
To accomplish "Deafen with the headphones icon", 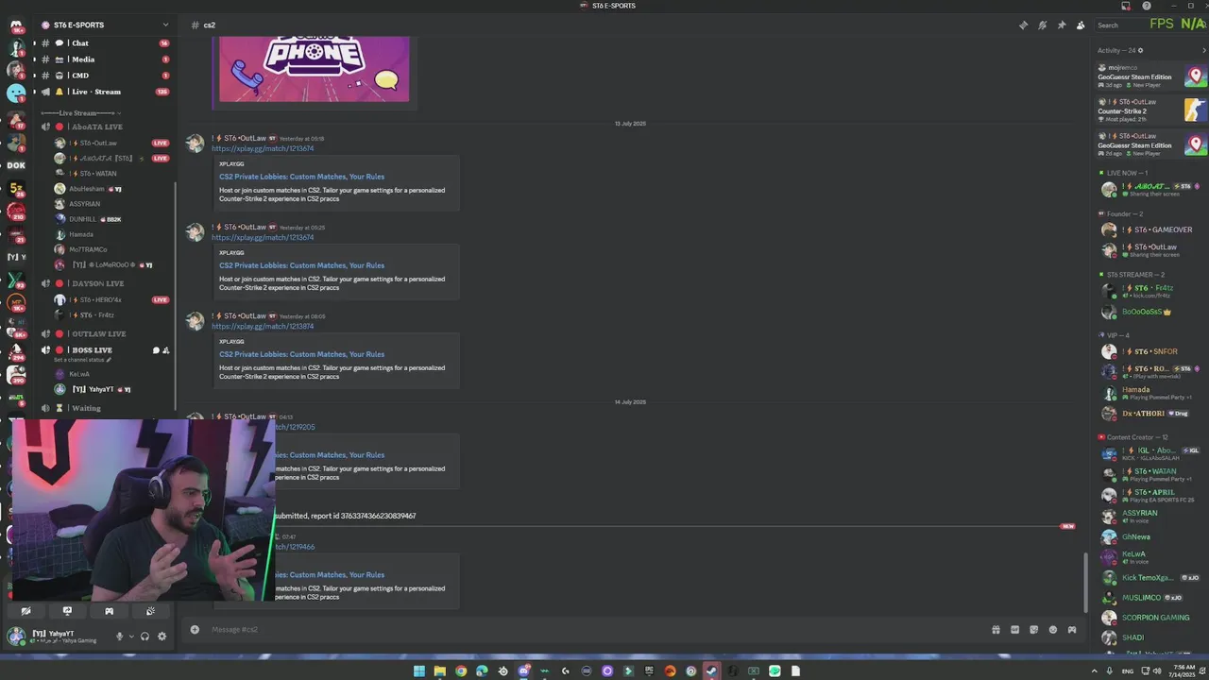I will [x=145, y=637].
